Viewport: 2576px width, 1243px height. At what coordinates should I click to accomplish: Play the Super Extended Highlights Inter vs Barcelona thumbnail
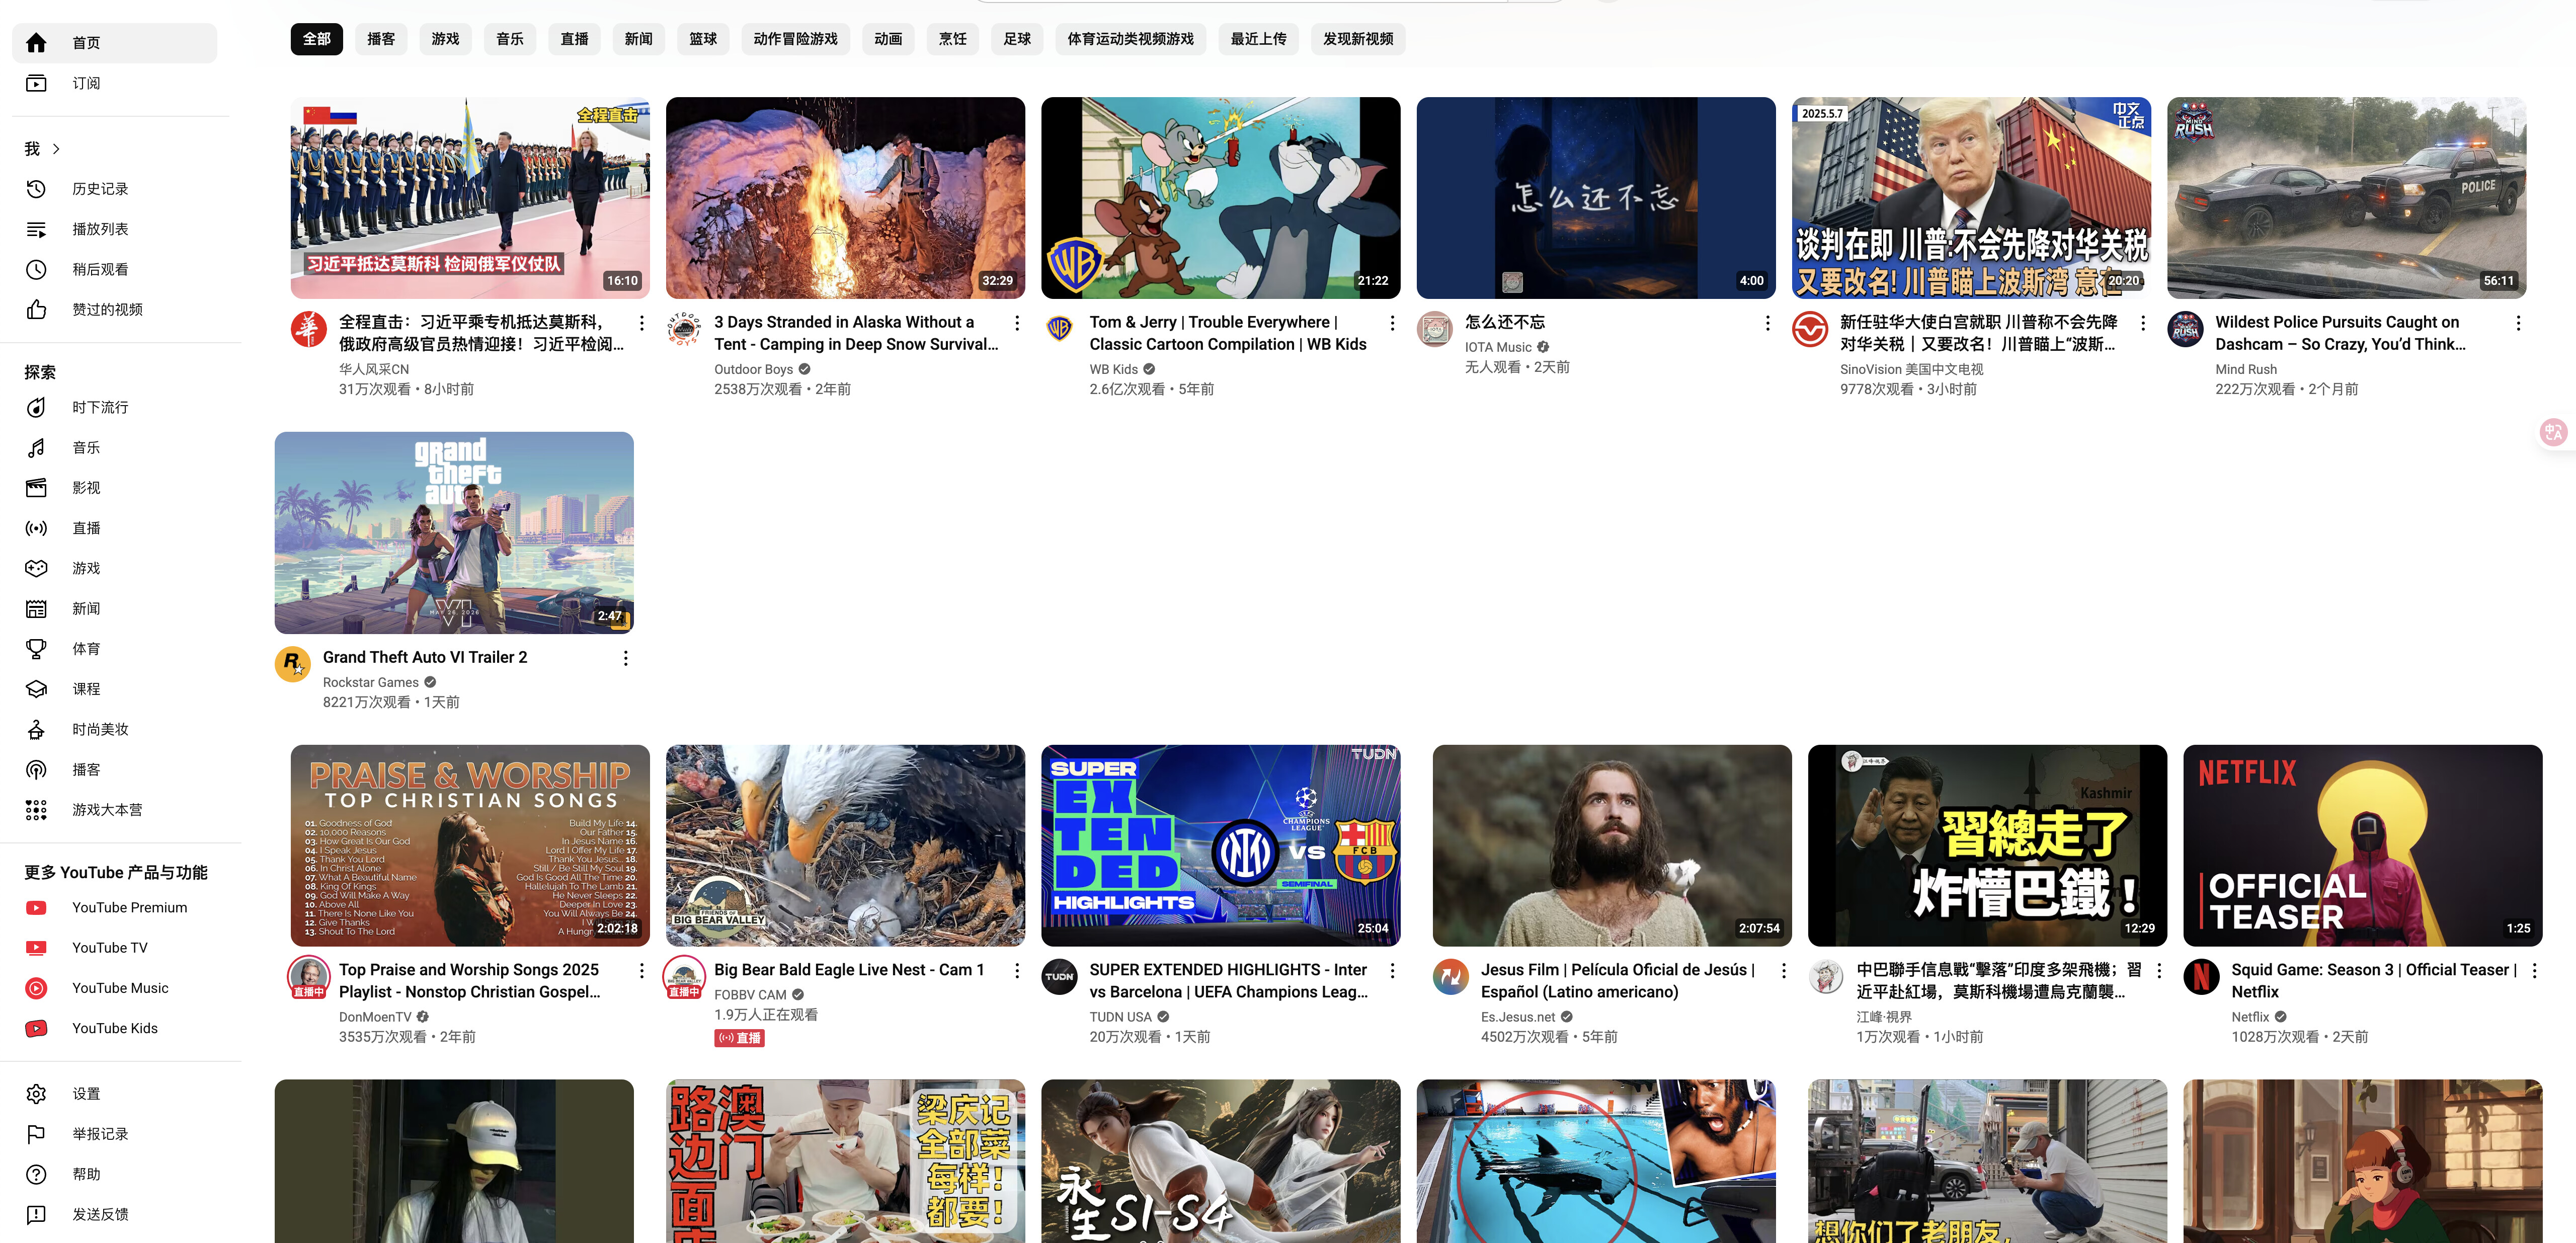[x=1220, y=845]
